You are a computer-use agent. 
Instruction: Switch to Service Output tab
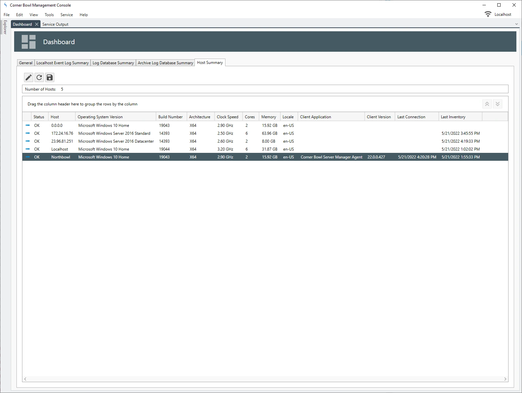55,24
